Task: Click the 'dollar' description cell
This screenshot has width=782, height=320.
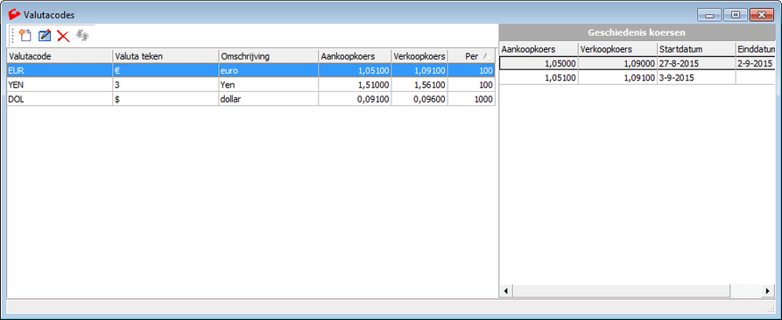Action: [268, 99]
